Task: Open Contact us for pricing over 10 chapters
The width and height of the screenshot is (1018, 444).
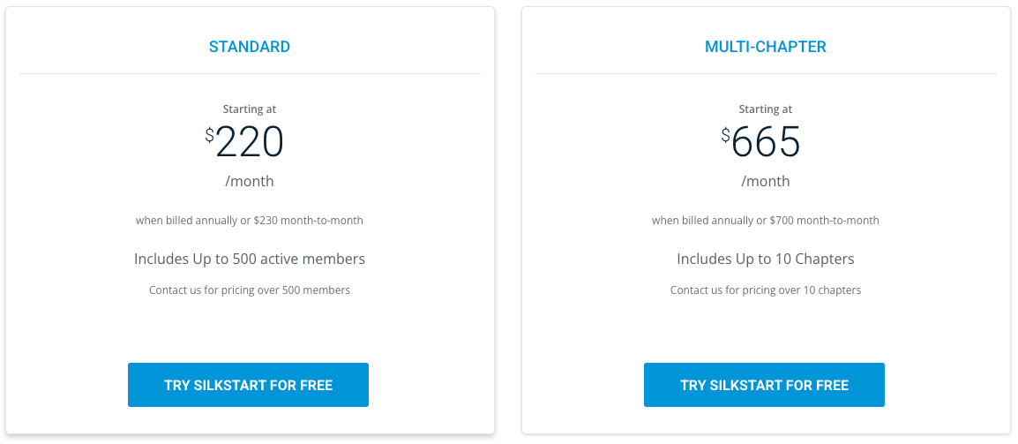Action: [766, 290]
